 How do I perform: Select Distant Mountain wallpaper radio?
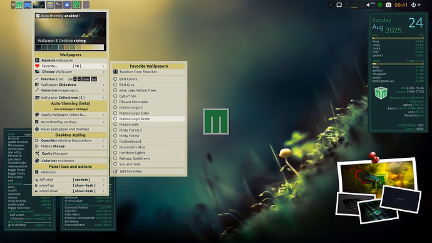[115, 101]
